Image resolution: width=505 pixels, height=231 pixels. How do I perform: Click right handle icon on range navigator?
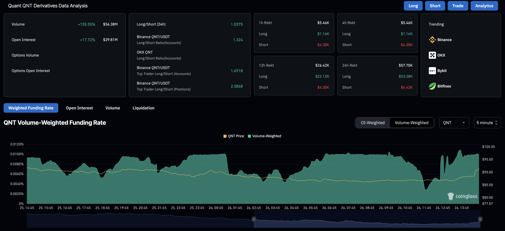(x=480, y=219)
